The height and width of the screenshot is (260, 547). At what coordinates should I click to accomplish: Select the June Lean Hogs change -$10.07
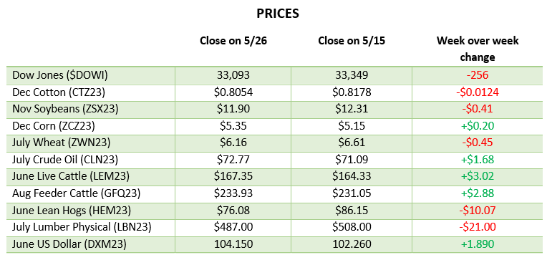click(x=478, y=210)
